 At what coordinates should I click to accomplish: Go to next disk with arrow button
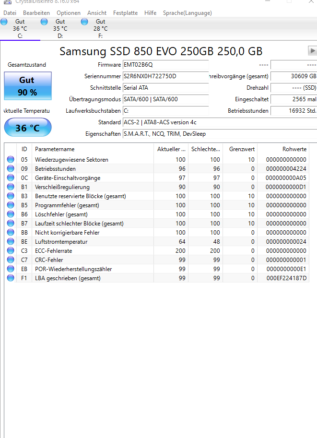(312, 50)
